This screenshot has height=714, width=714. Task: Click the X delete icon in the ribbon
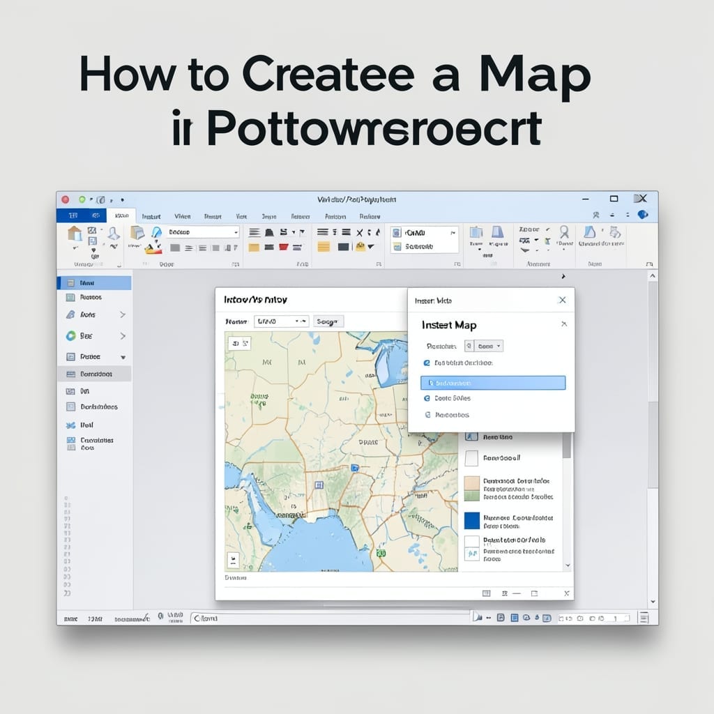coord(359,233)
